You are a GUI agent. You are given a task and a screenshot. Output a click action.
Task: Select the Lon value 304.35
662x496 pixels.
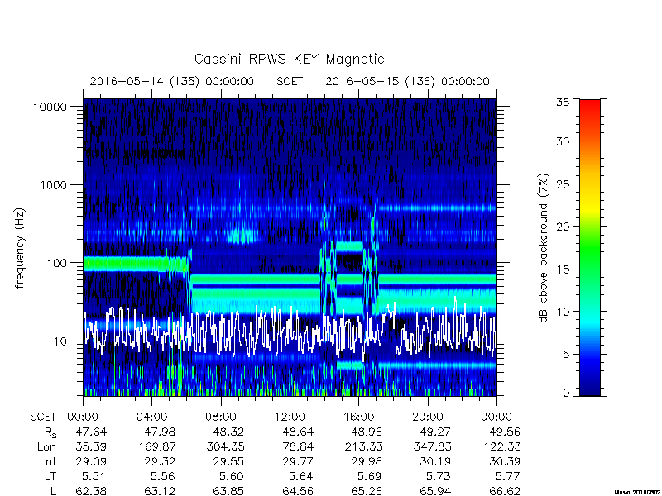coord(226,446)
